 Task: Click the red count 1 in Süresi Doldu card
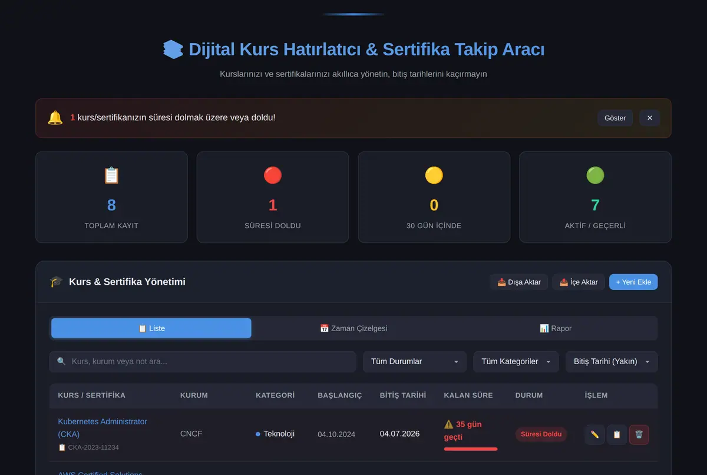[x=273, y=205]
